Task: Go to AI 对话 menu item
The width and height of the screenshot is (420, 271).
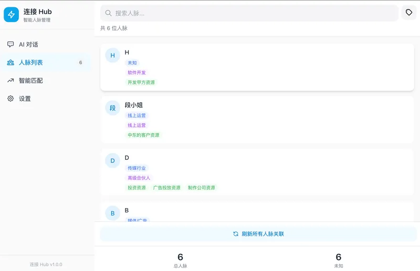Action: [x=46, y=45]
